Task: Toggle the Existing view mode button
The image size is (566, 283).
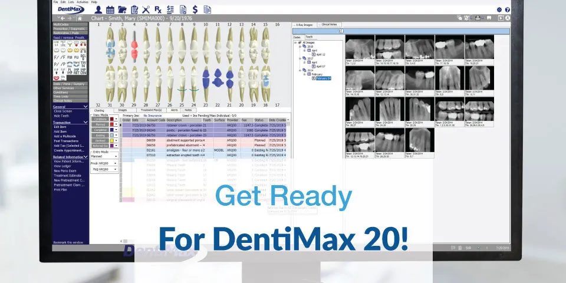Action: click(x=100, y=135)
